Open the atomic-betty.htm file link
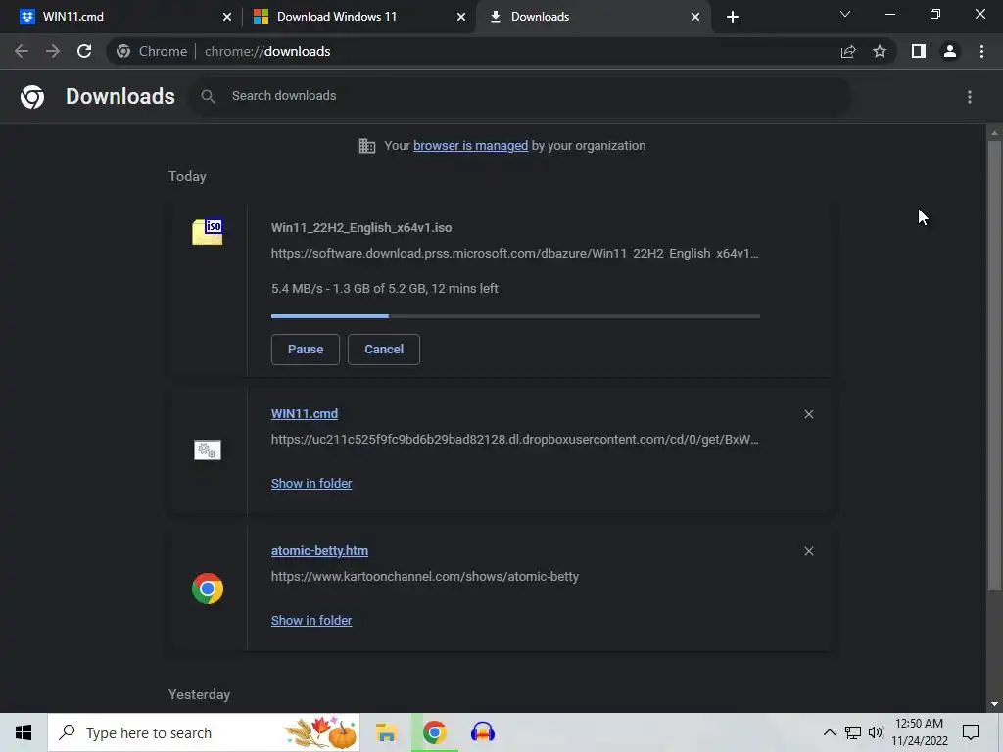Viewport: 1003px width, 752px height. [x=319, y=550]
